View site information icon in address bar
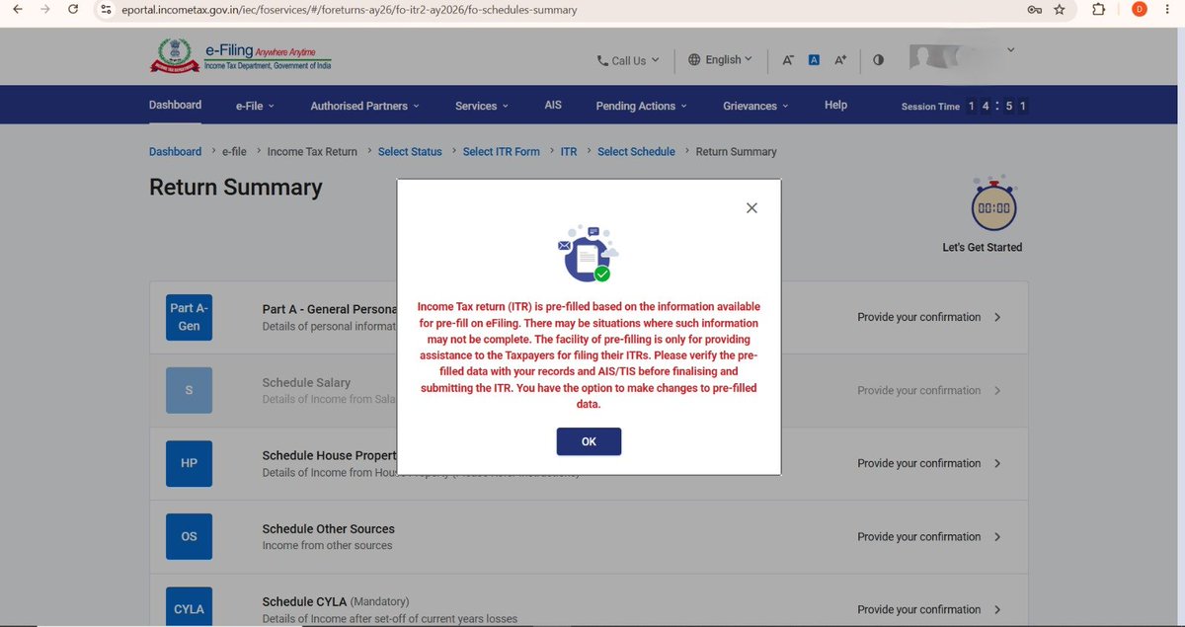 tap(106, 10)
